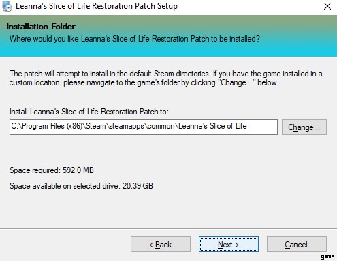337x261 pixels.
Task: Click the default Steam directories description paragraph
Action: click(166, 78)
